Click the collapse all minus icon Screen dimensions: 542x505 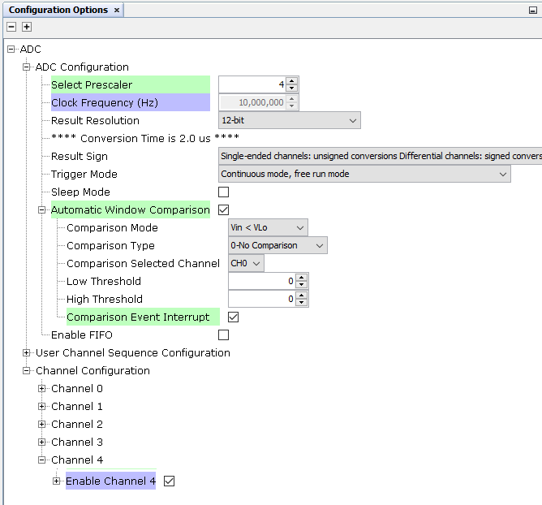tap(11, 27)
